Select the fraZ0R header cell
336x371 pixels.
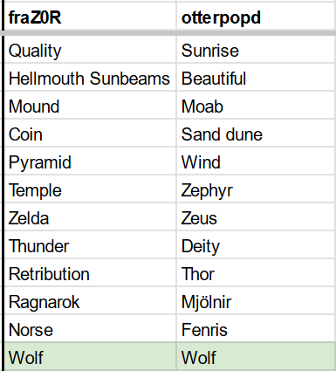[91, 17]
